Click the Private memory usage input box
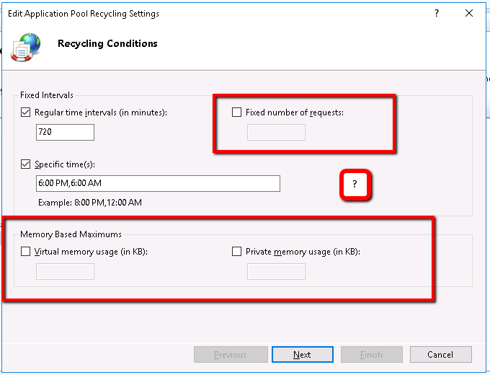The image size is (490, 375). click(x=276, y=271)
